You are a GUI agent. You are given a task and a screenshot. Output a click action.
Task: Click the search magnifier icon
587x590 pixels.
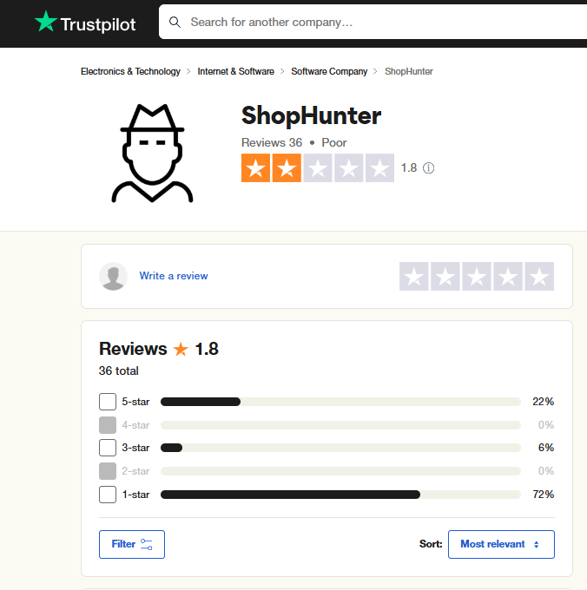tap(175, 23)
